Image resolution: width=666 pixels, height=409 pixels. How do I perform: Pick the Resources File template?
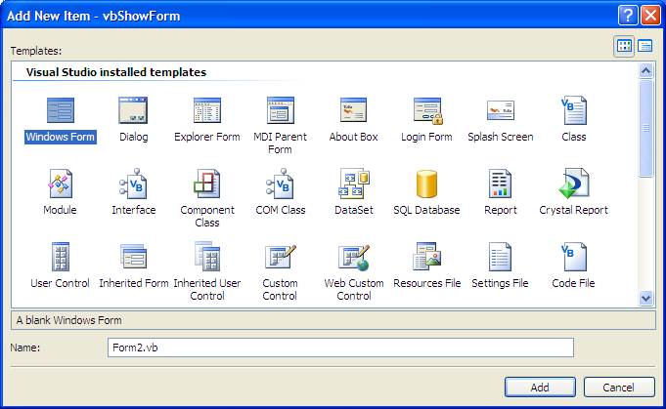point(426,257)
